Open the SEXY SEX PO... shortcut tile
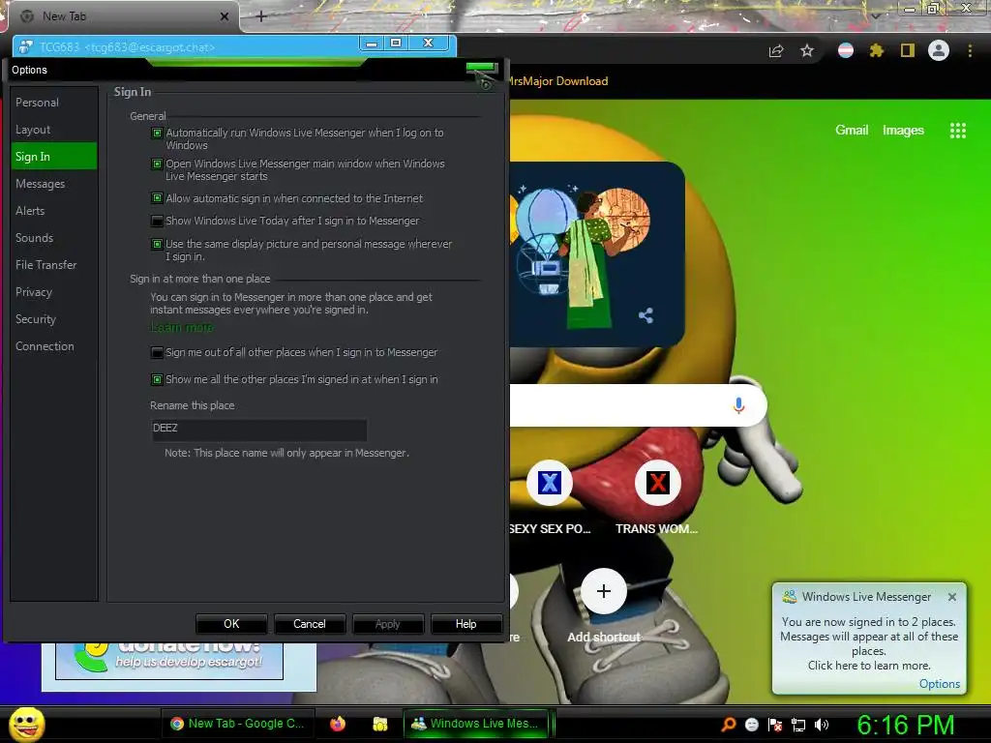Screen dimensions: 991x743 click(550, 484)
